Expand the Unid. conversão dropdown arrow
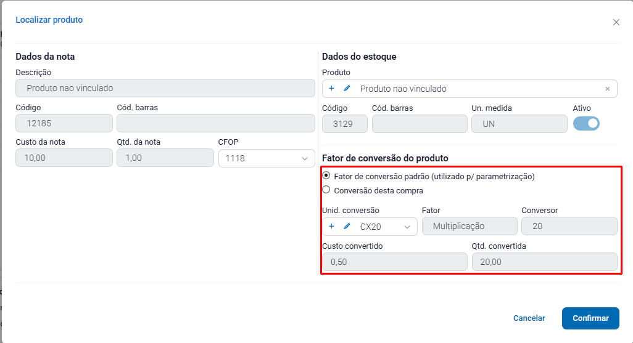 pyautogui.click(x=407, y=227)
